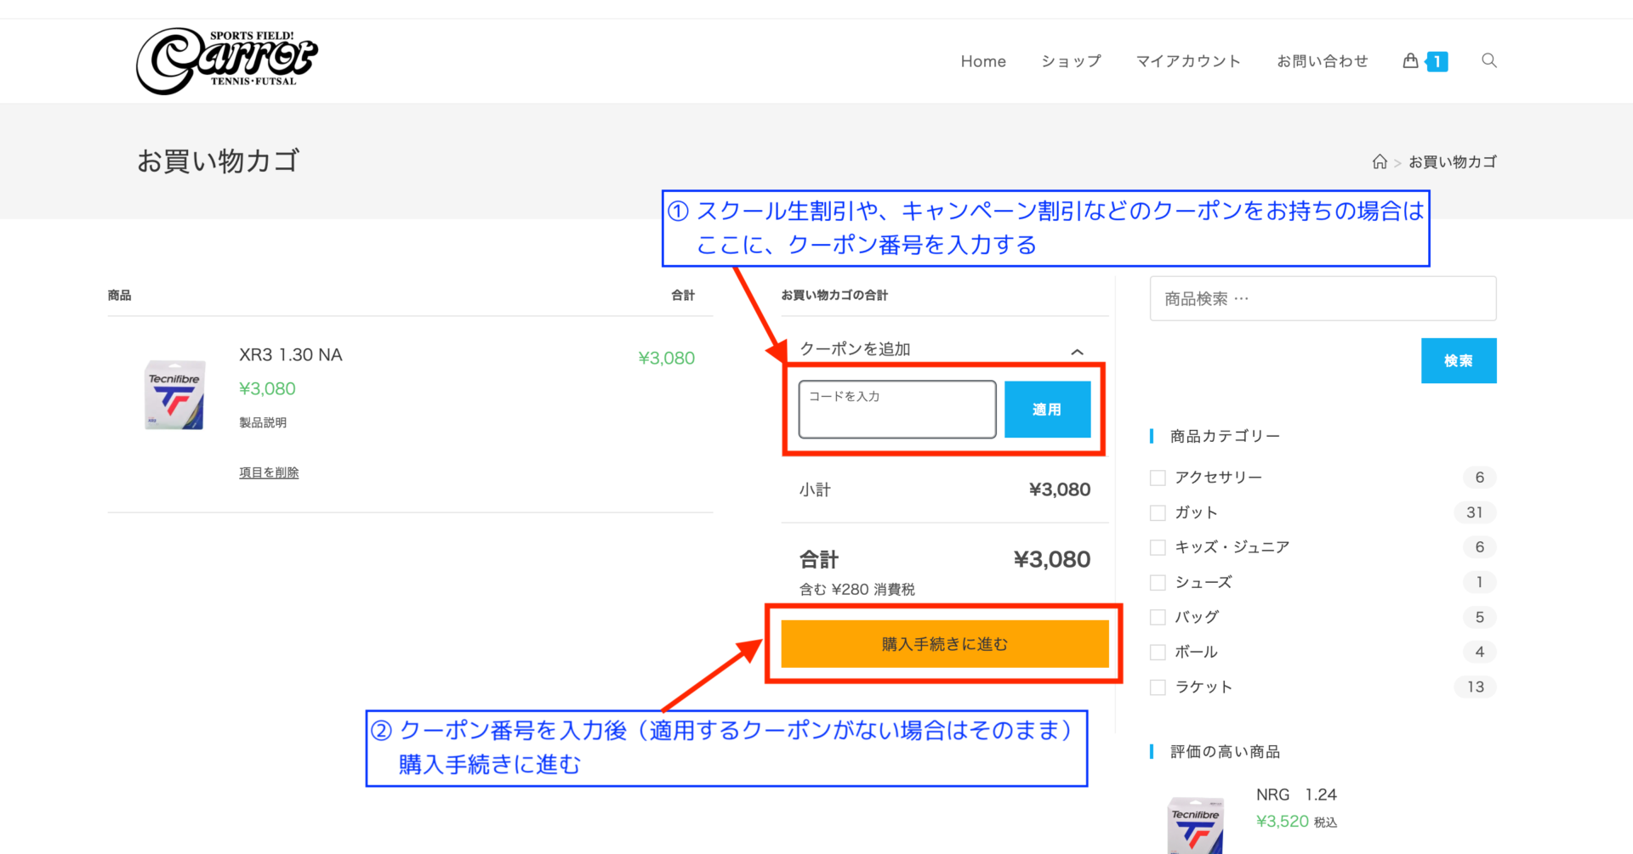
Task: Click the coupon code input field
Action: (896, 410)
